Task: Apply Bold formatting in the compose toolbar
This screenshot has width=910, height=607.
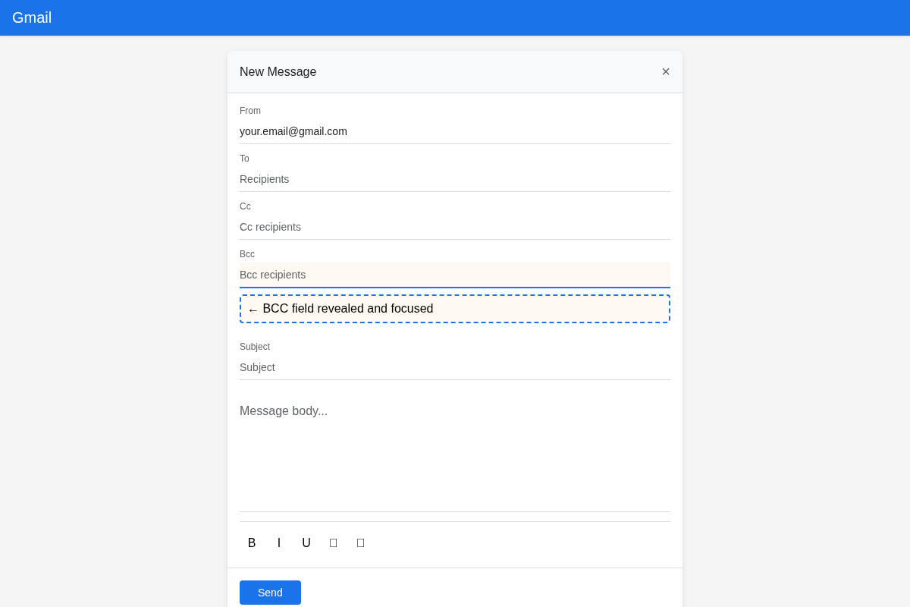Action: coord(251,543)
